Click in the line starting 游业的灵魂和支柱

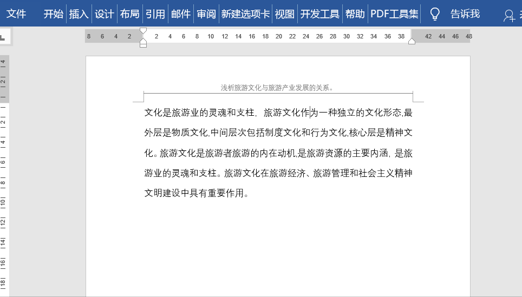(x=278, y=173)
